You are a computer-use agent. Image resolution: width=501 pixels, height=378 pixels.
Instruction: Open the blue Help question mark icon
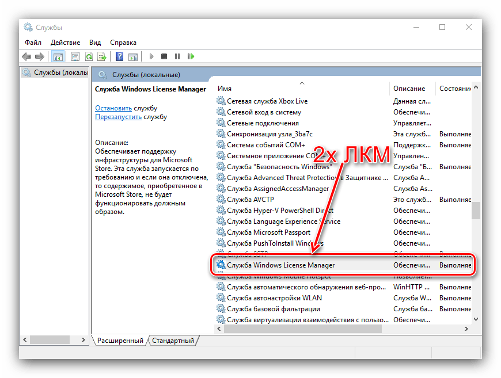tap(119, 56)
